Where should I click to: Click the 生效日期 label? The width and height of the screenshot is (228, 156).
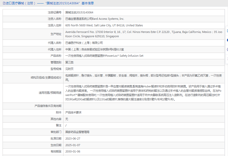[x=56, y=145]
